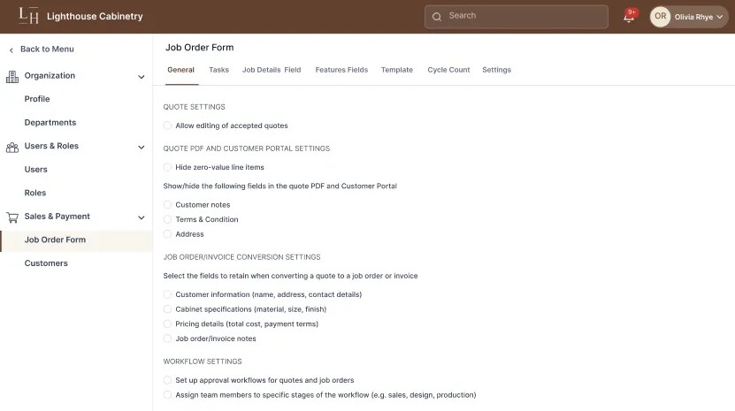Screen dimensions: 735x411
Task: Click the Users & Roles people icon
Action: click(x=12, y=147)
